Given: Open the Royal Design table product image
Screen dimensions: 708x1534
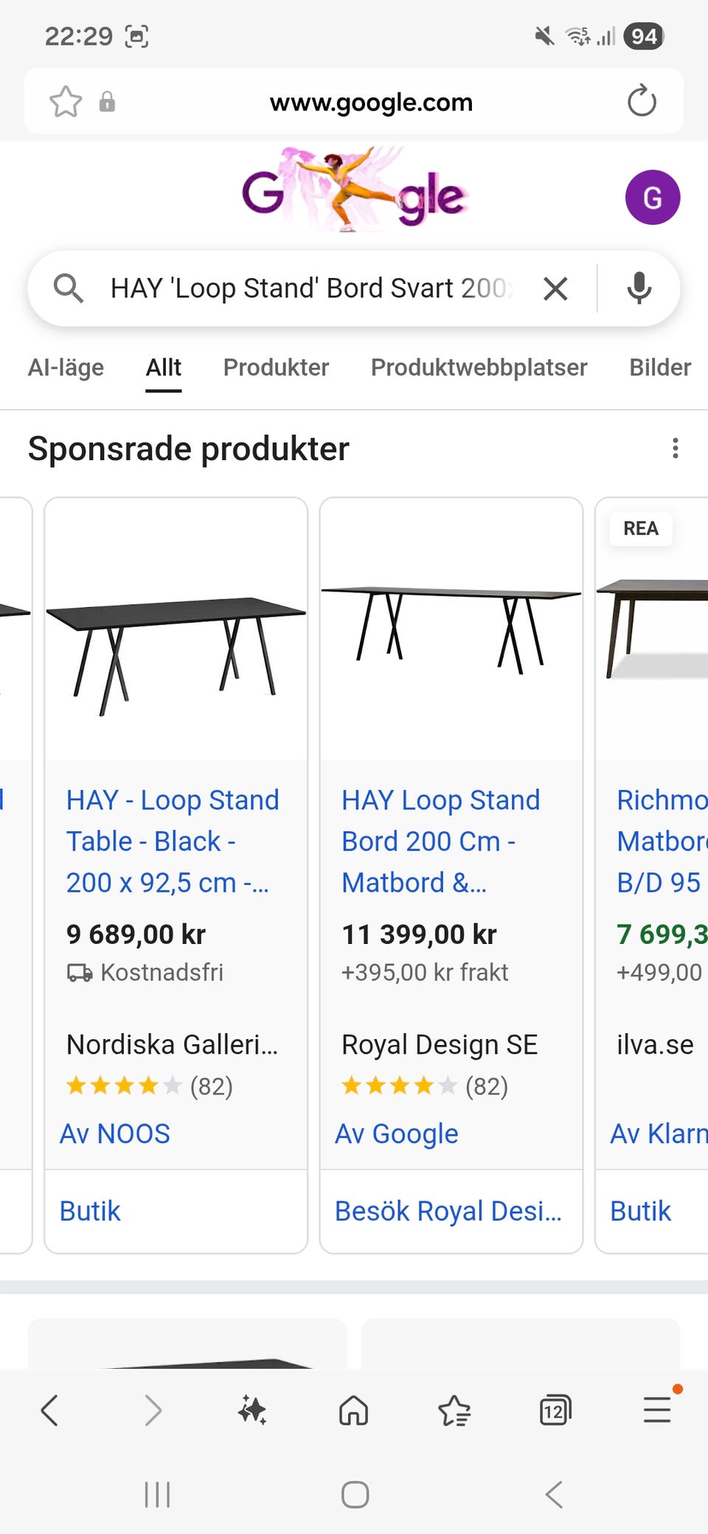Looking at the screenshot, I should coord(451,628).
